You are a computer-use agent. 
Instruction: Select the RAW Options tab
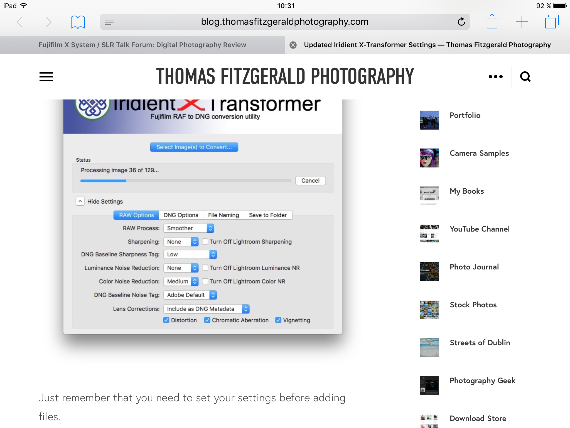pyautogui.click(x=136, y=215)
